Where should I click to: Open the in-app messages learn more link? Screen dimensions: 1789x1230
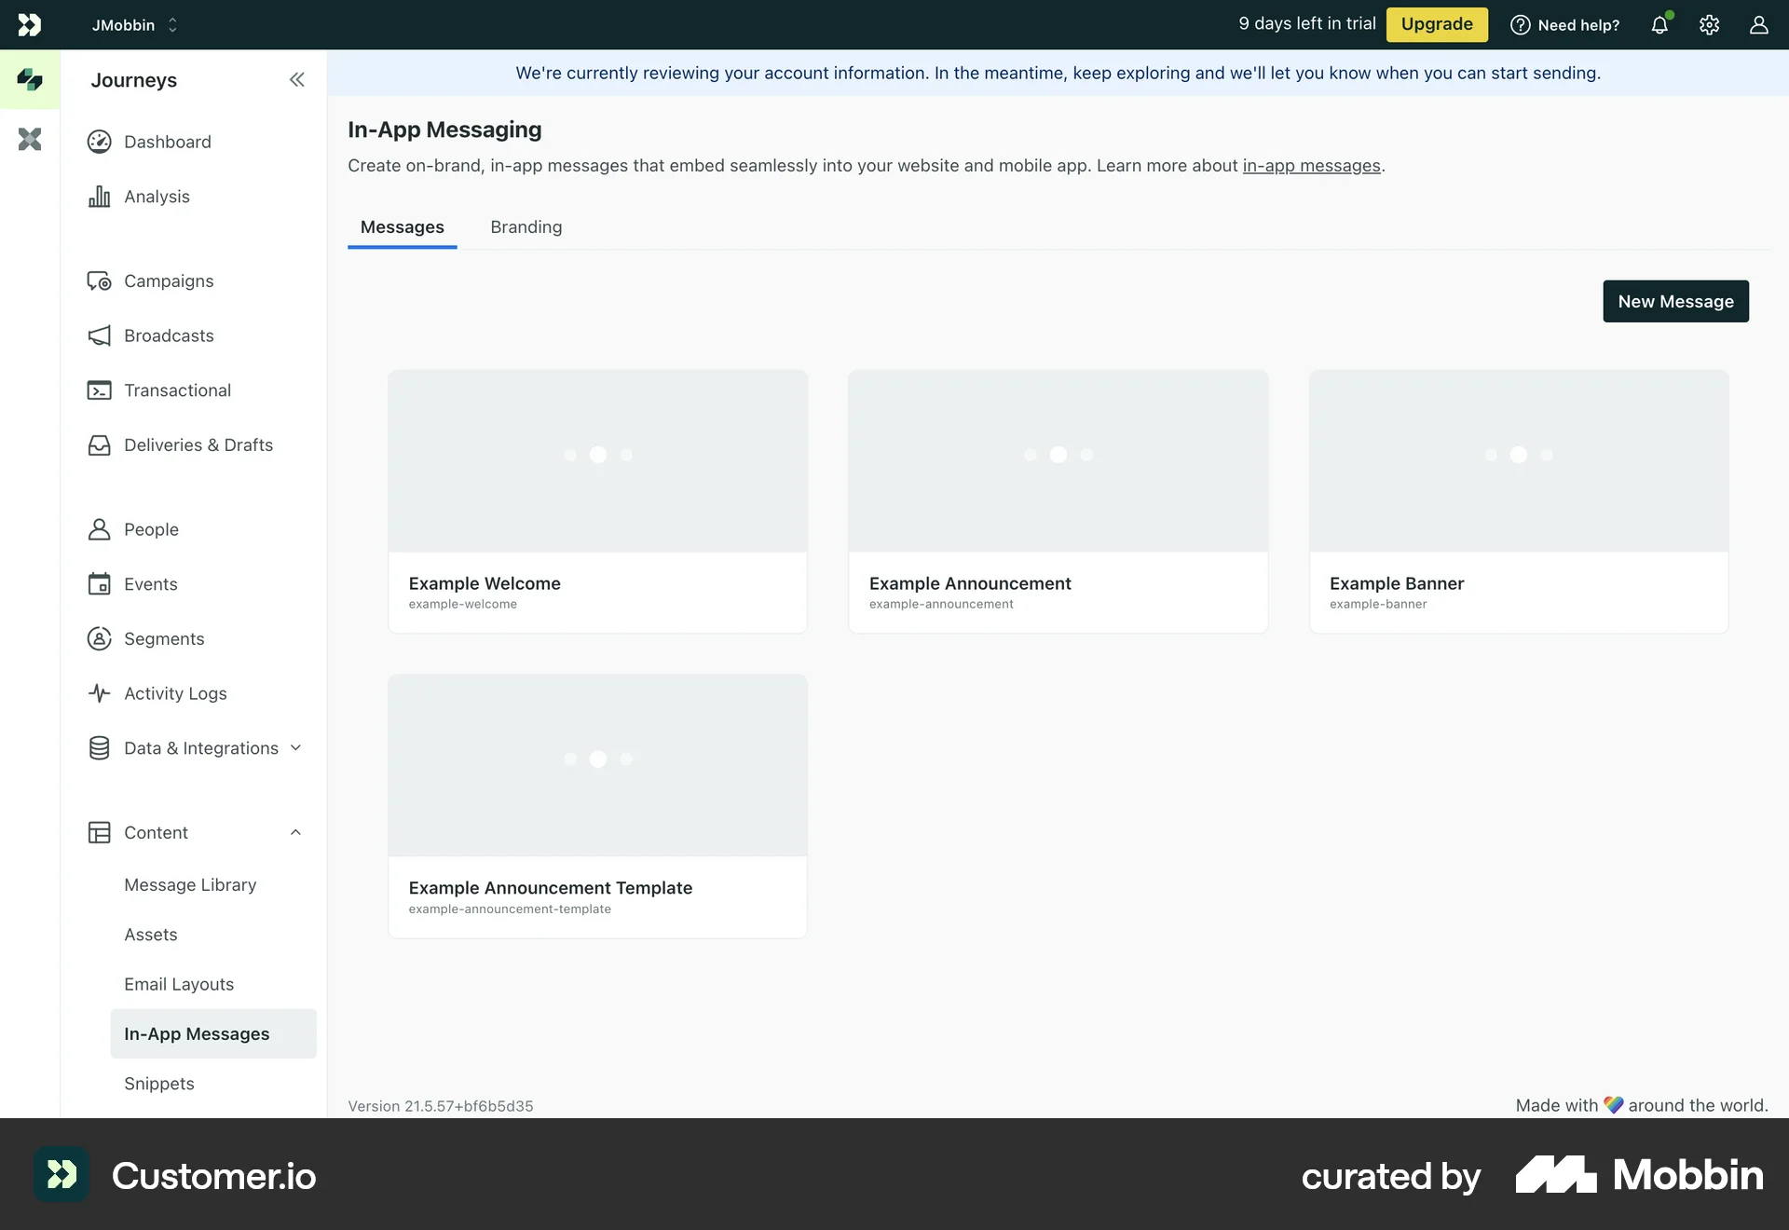coord(1311,165)
